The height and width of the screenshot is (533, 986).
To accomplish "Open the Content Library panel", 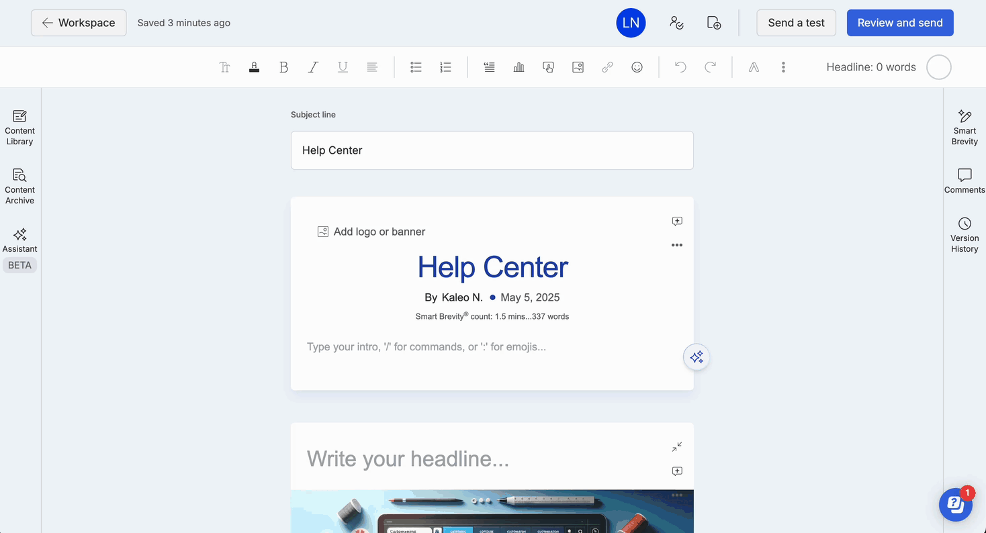I will [20, 128].
